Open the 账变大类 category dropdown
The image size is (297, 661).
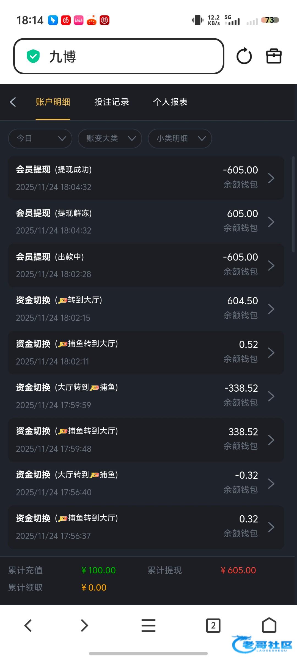point(110,138)
